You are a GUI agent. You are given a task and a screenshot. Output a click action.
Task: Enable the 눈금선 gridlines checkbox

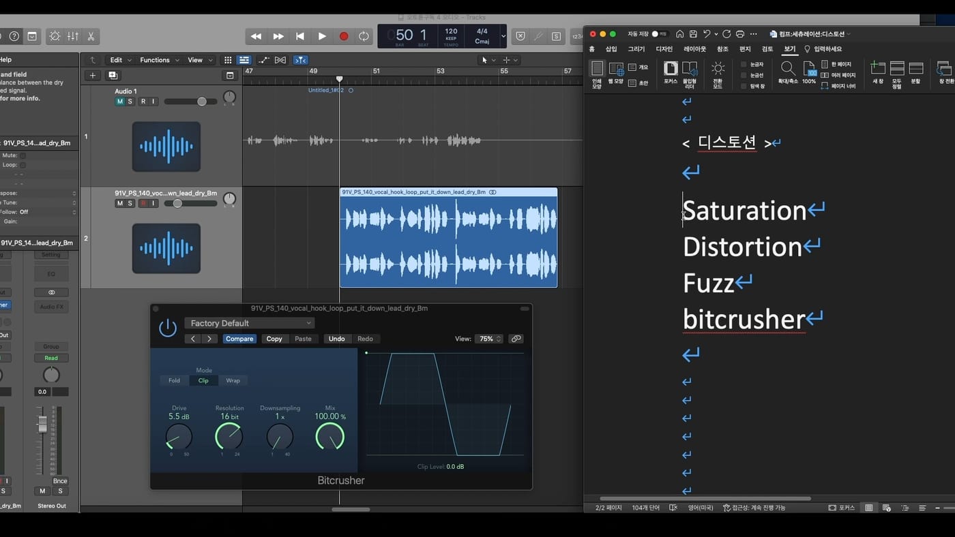(744, 75)
